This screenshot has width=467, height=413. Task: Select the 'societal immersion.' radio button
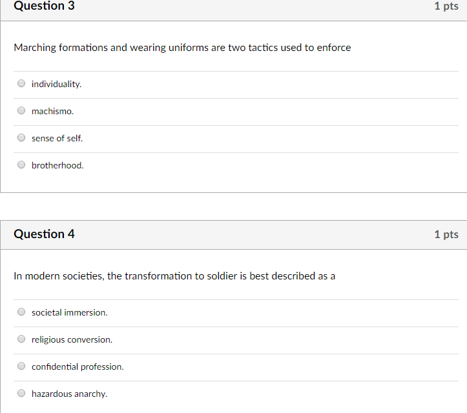pyautogui.click(x=21, y=312)
